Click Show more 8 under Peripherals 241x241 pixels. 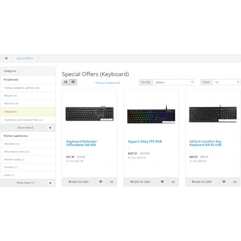pyautogui.click(x=25, y=128)
